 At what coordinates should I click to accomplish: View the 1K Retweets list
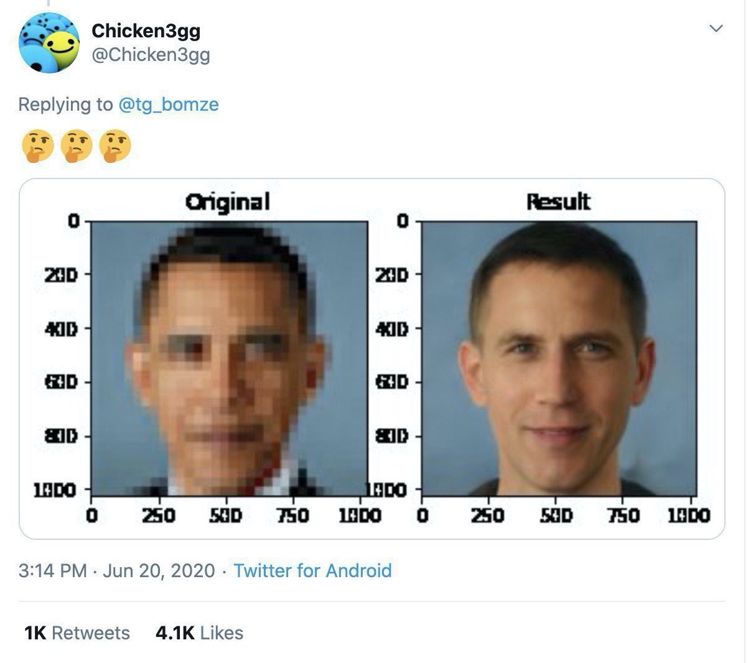pos(77,633)
